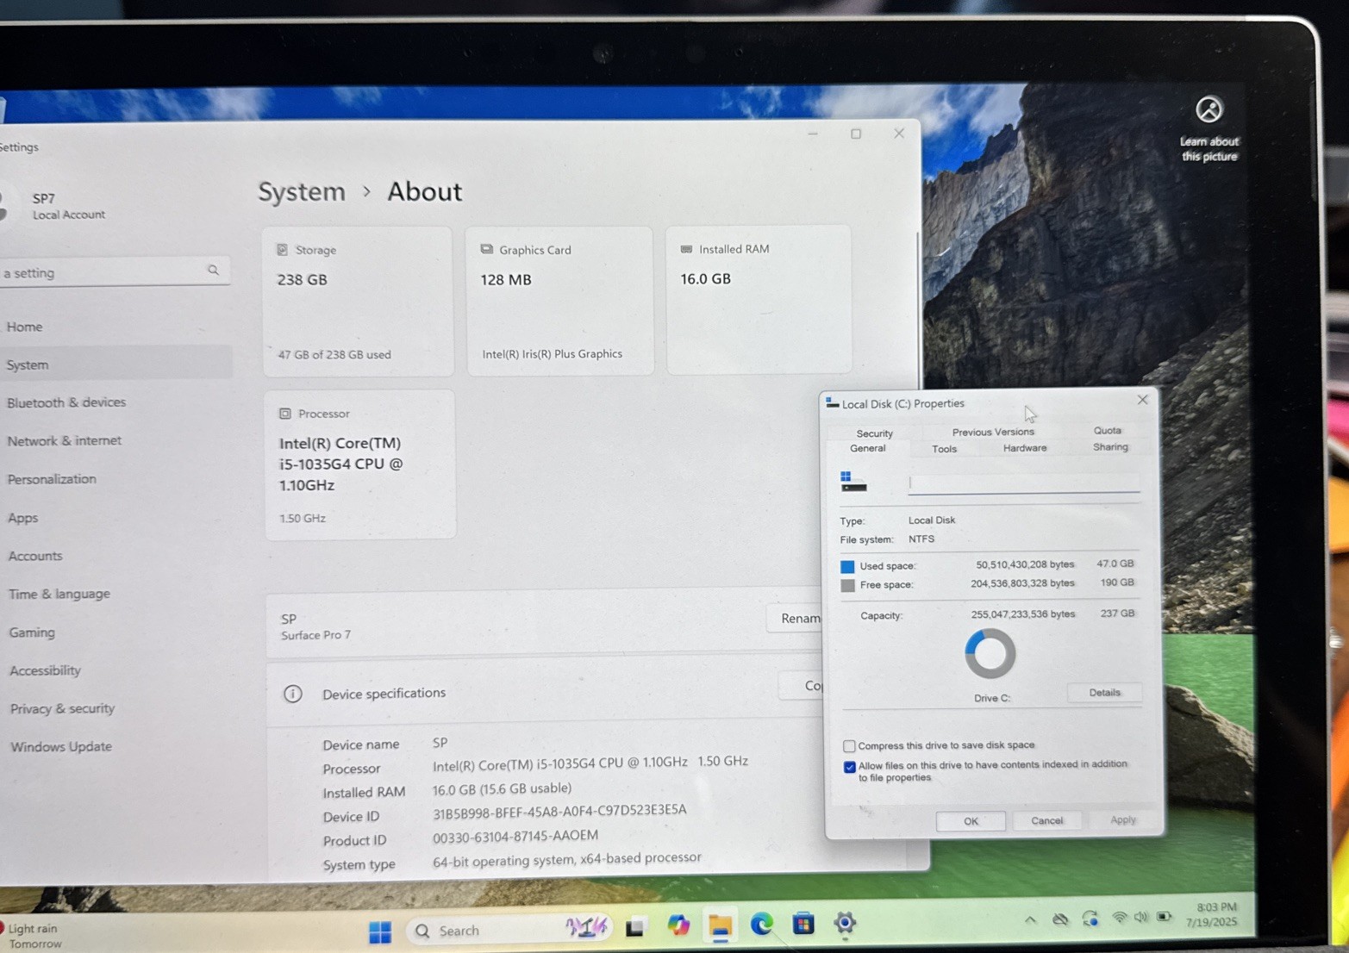This screenshot has width=1349, height=953.
Task: Switch to the Sharing tab
Action: click(x=1110, y=446)
